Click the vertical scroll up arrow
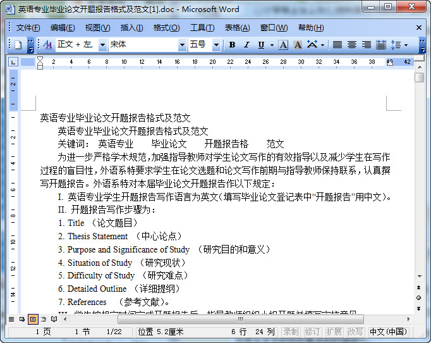Viewport: 431px width, 343px height. coord(420,67)
